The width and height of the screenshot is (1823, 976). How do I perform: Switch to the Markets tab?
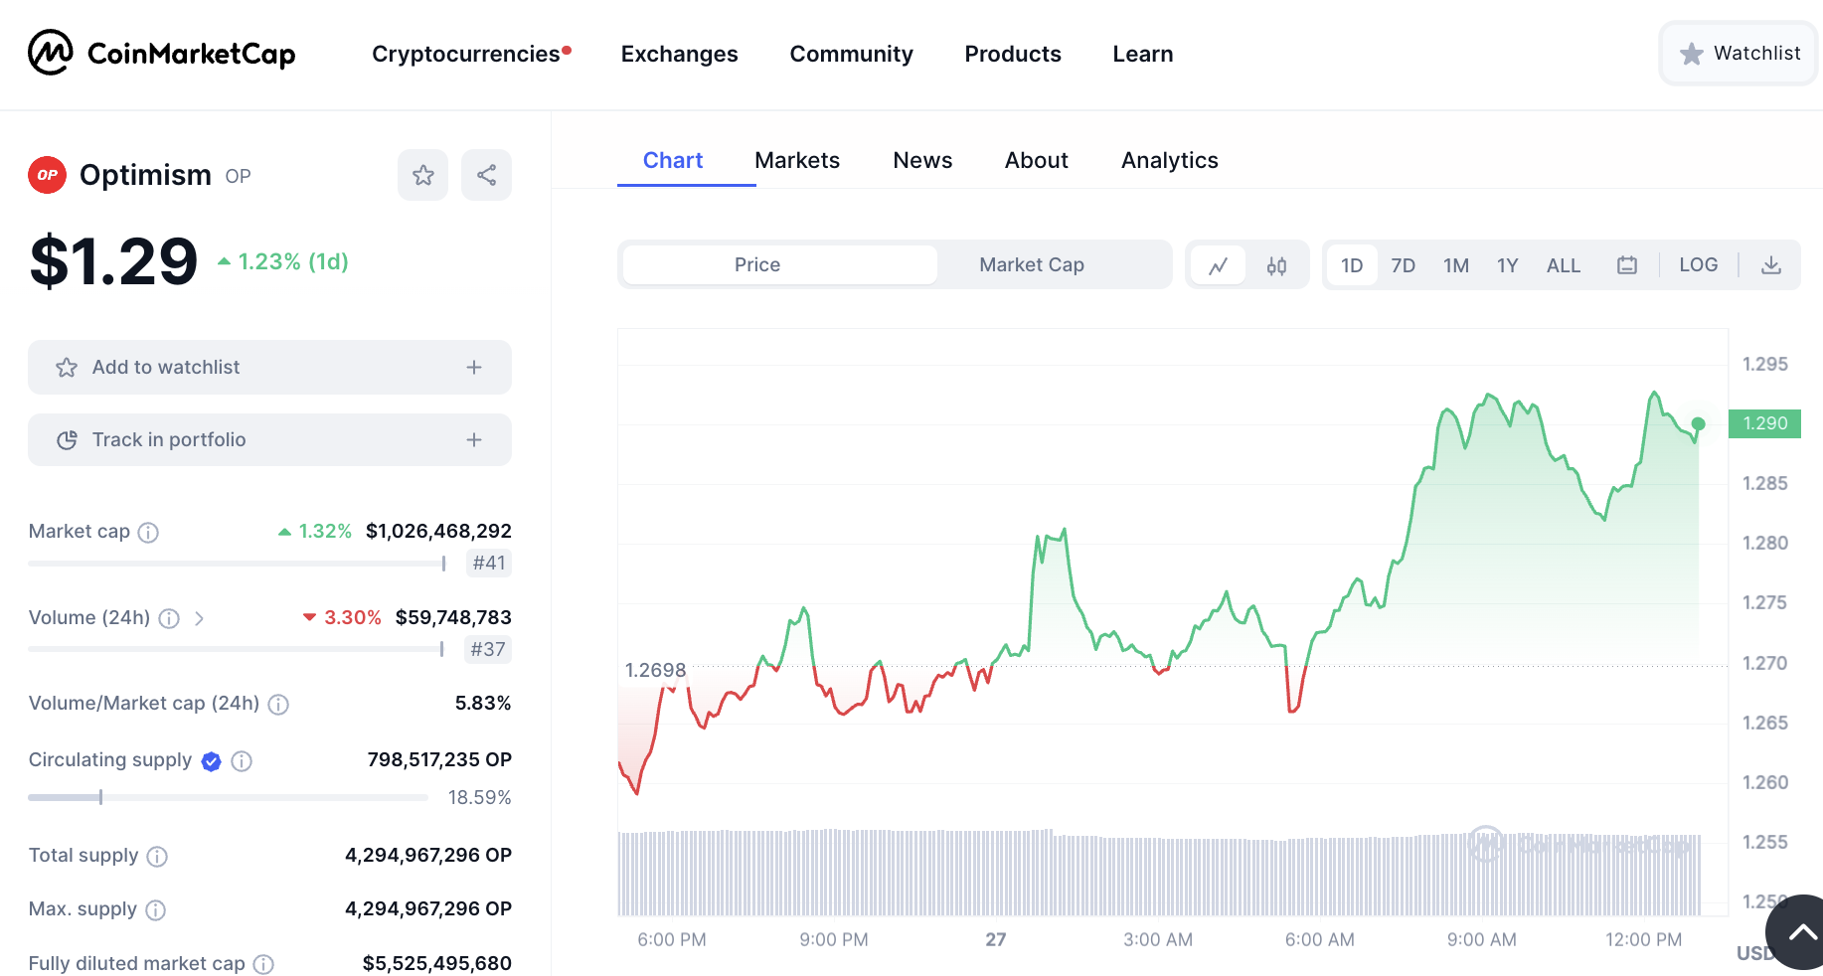[x=796, y=160]
